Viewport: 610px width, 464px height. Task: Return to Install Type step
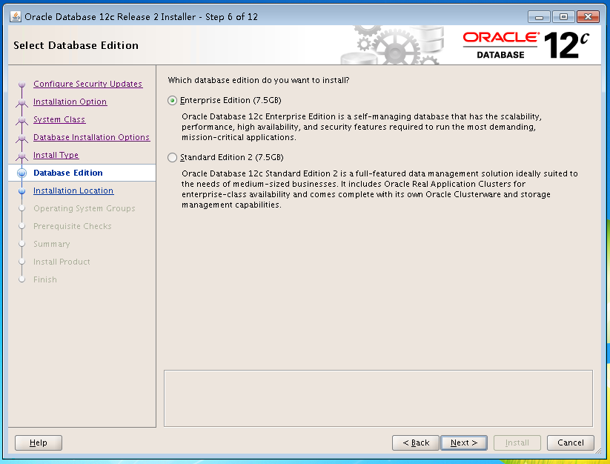(56, 155)
